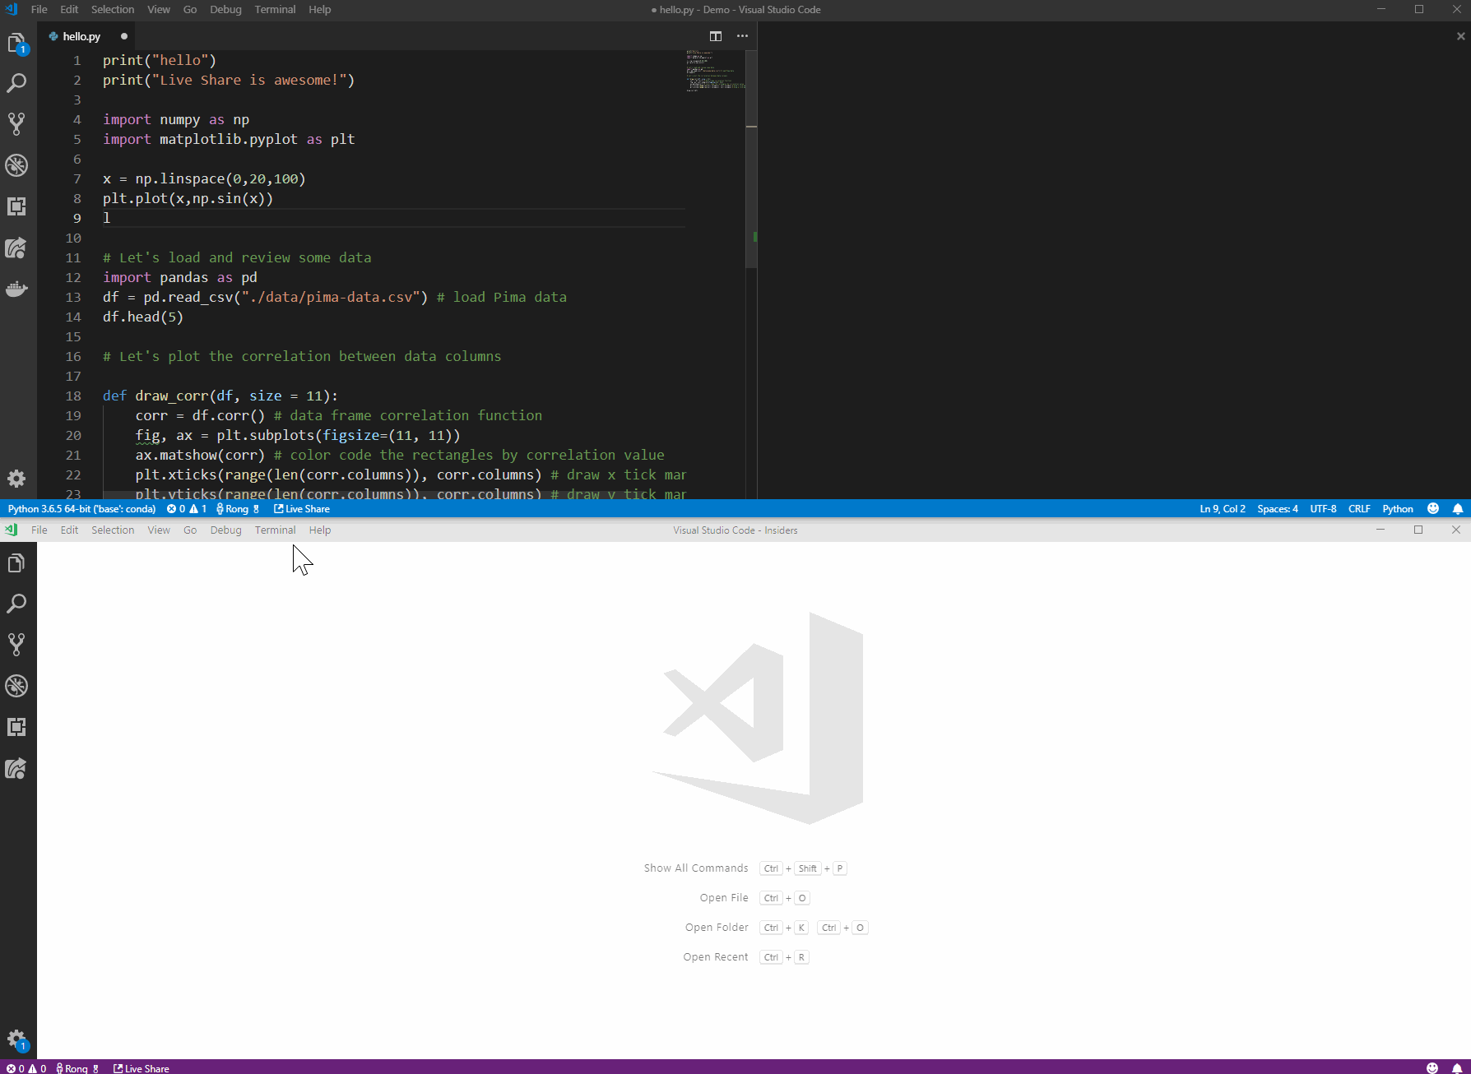Click Split Editor icon beside the hello.py tab
The image size is (1471, 1074).
[x=716, y=36]
